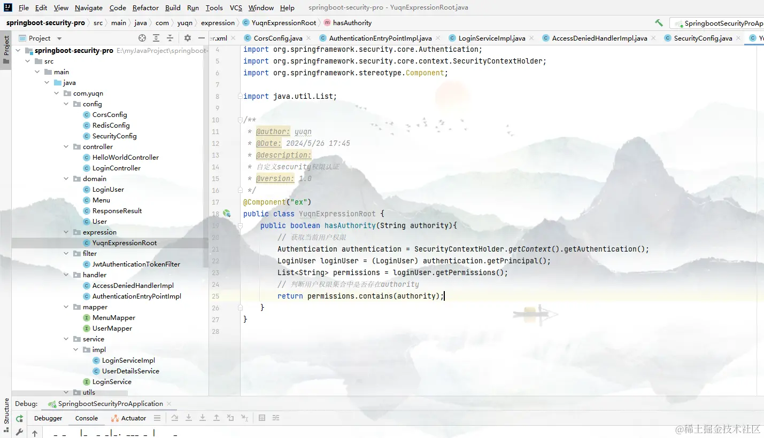Click the Step Out debug icon

click(x=217, y=418)
